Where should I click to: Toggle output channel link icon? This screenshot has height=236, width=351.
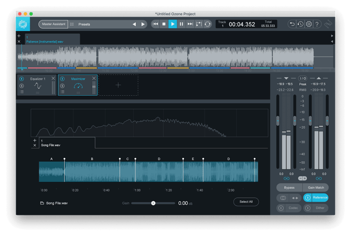click(x=319, y=178)
